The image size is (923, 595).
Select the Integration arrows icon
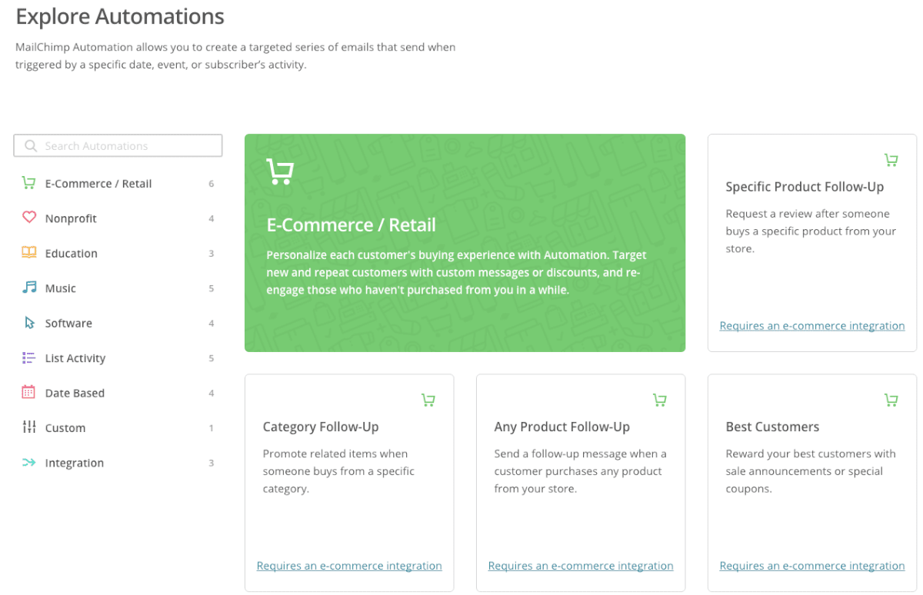pos(28,462)
